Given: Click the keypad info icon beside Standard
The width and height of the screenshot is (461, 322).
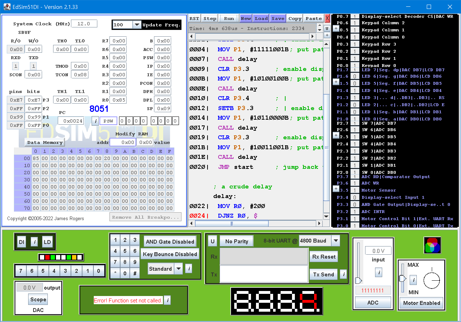Looking at the screenshot, I should 189,269.
